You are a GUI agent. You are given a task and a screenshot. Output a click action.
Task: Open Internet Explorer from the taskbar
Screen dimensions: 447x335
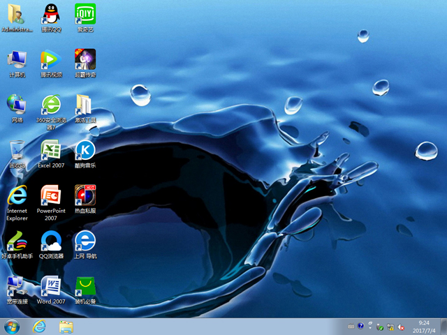tap(40, 326)
